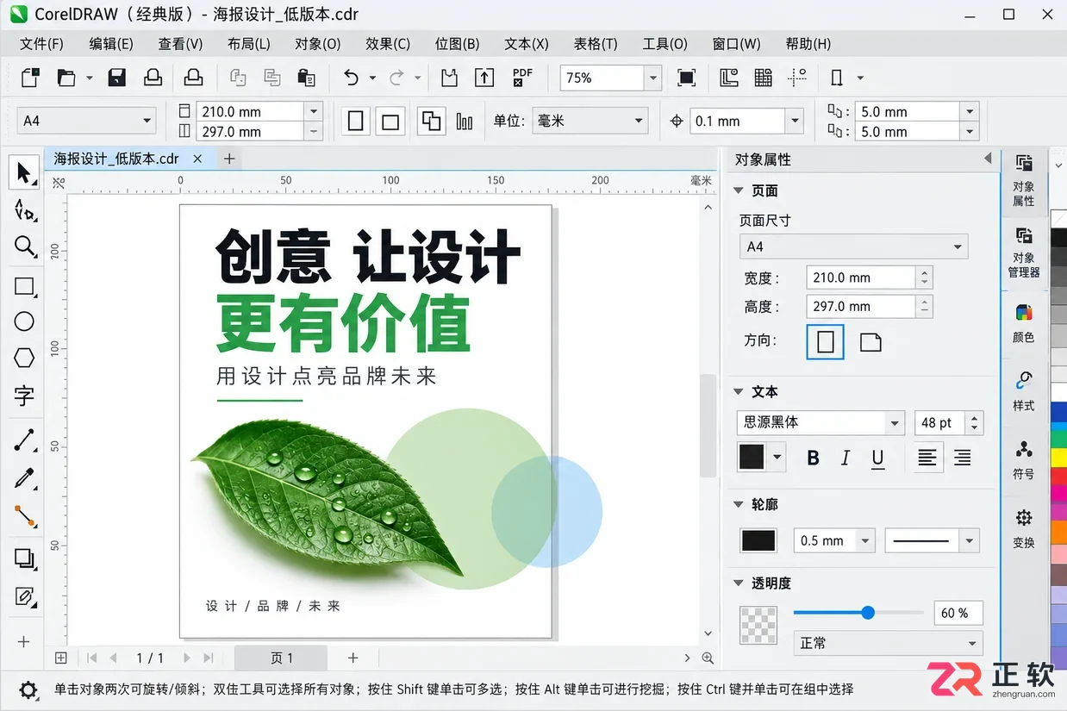Image resolution: width=1067 pixels, height=711 pixels.
Task: Toggle portrait button in property bar
Action: pos(356,122)
